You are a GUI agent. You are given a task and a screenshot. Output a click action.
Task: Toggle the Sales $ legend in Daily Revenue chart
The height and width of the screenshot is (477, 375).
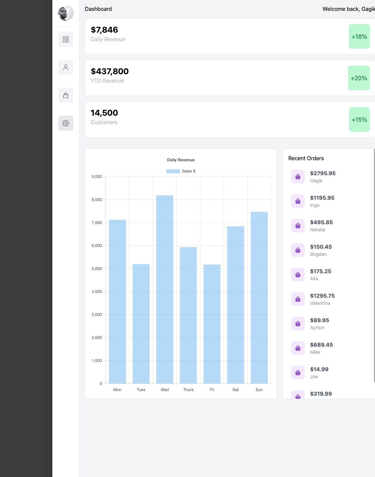tap(180, 171)
